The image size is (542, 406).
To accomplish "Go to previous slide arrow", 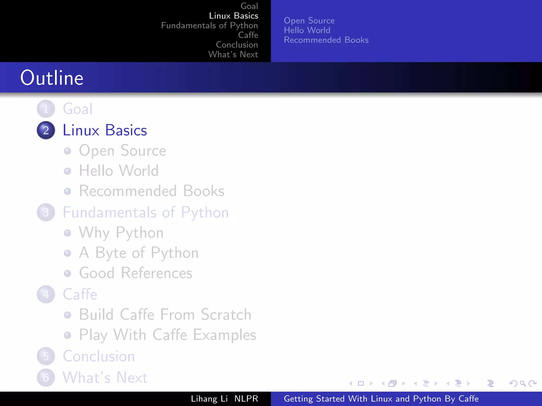I will click(351, 383).
